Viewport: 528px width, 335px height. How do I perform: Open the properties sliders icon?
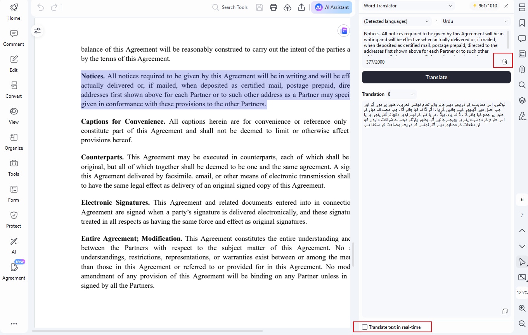[37, 31]
